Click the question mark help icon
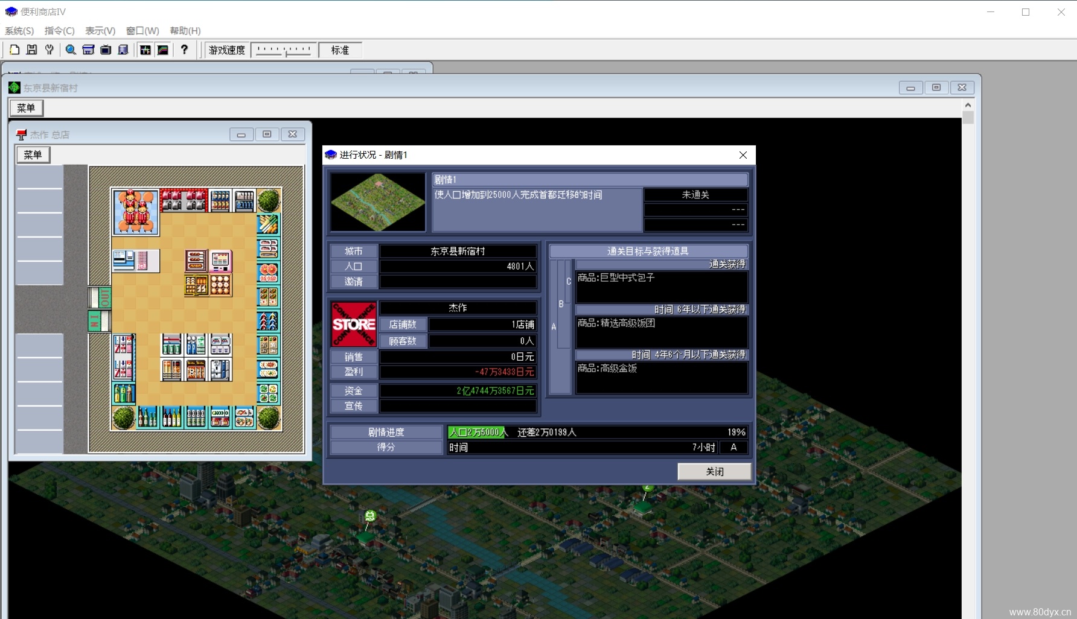This screenshot has width=1077, height=619. (184, 50)
